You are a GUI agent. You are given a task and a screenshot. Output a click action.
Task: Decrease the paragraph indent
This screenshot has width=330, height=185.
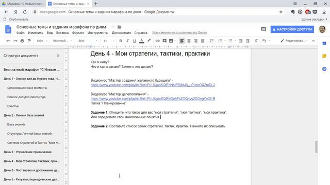click(241, 41)
